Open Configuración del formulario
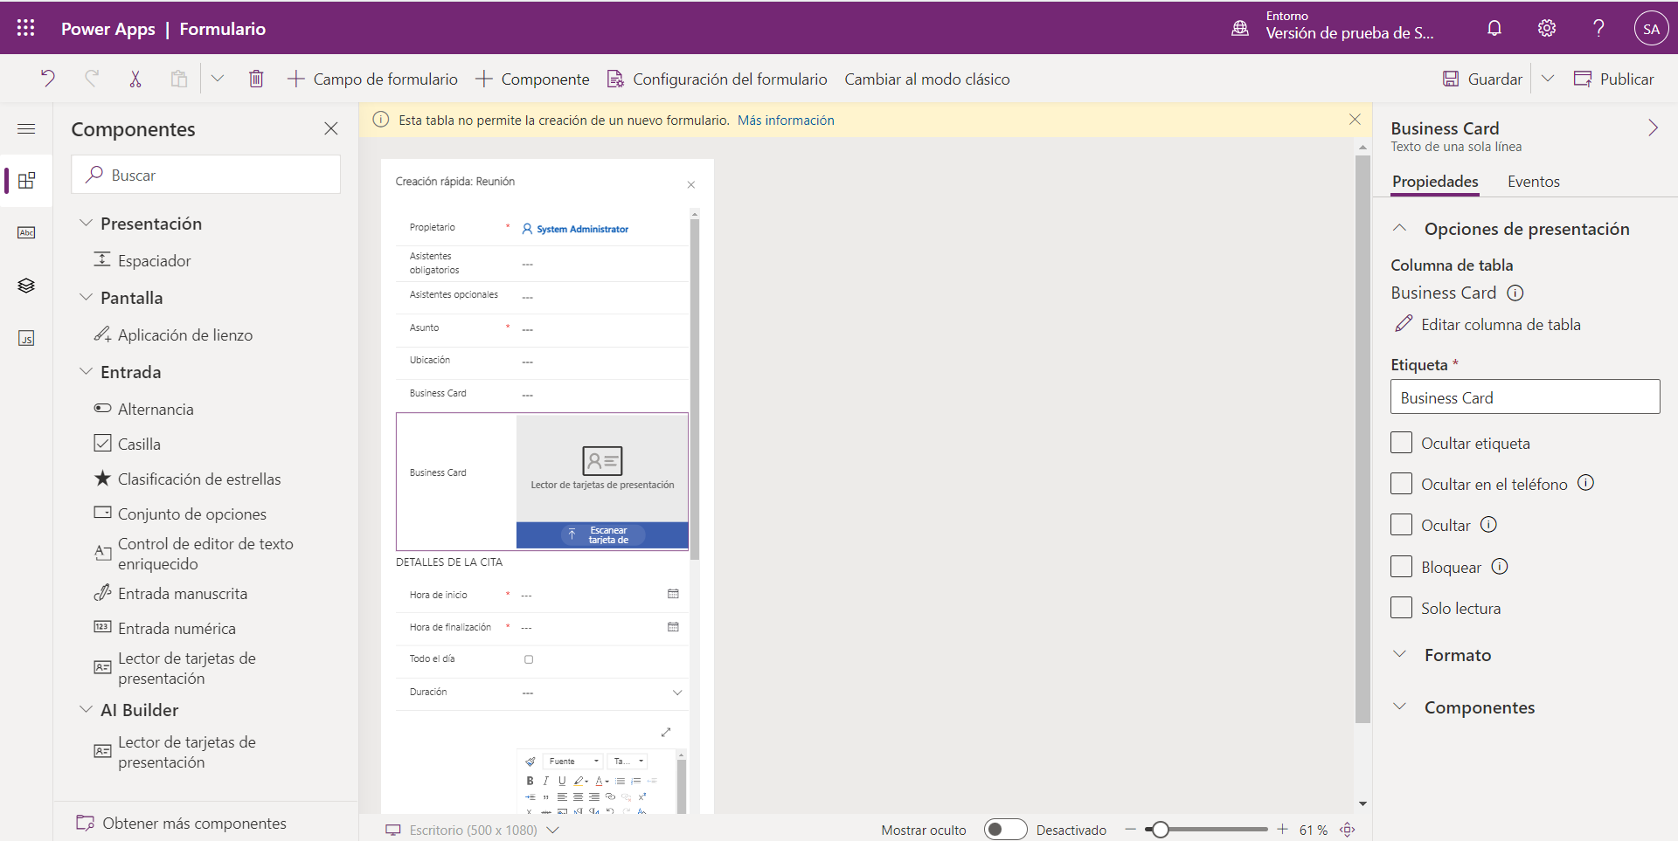Viewport: 1678px width, 841px height. (x=717, y=79)
